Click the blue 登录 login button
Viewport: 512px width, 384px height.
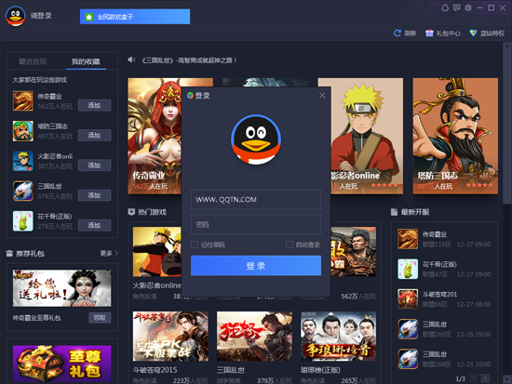tap(256, 266)
